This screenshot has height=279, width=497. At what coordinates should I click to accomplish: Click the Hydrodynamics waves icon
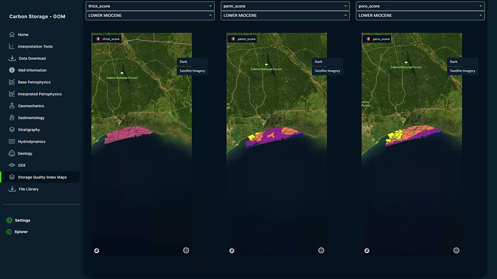tap(12, 142)
